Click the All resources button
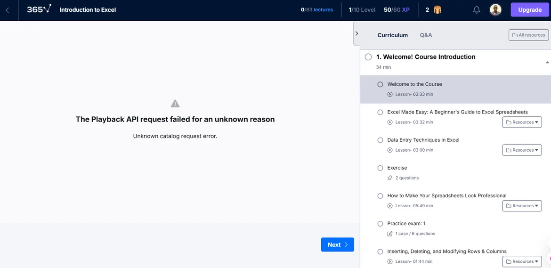 tap(528, 35)
